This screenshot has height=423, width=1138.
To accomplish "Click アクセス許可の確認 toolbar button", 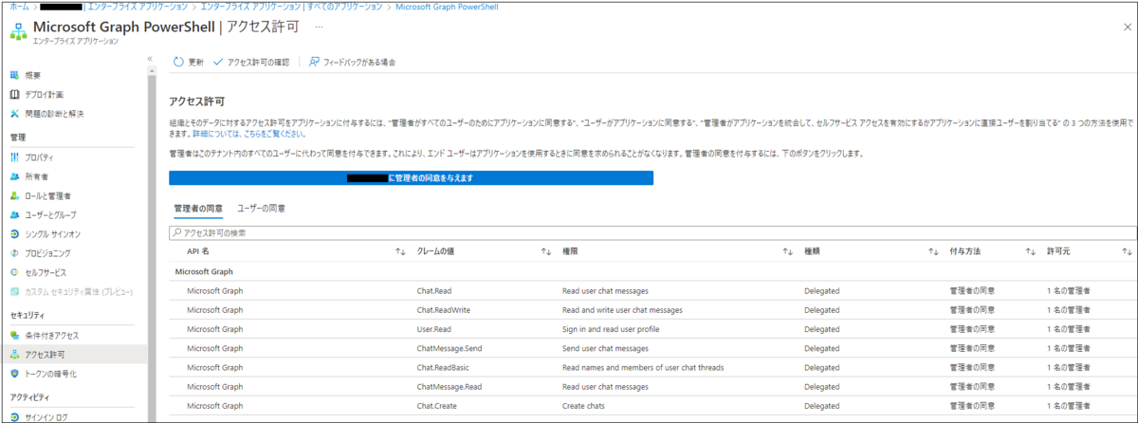I will [x=250, y=62].
